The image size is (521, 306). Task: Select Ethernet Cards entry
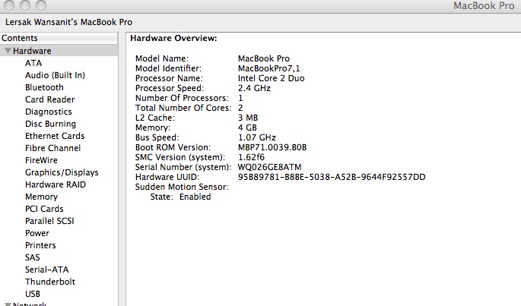[x=55, y=136]
